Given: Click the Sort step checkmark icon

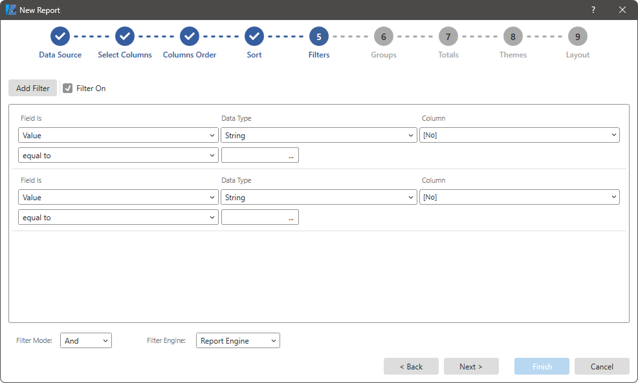Looking at the screenshot, I should point(254,37).
